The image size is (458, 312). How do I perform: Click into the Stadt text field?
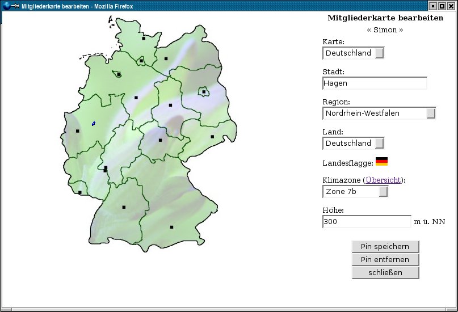[374, 83]
